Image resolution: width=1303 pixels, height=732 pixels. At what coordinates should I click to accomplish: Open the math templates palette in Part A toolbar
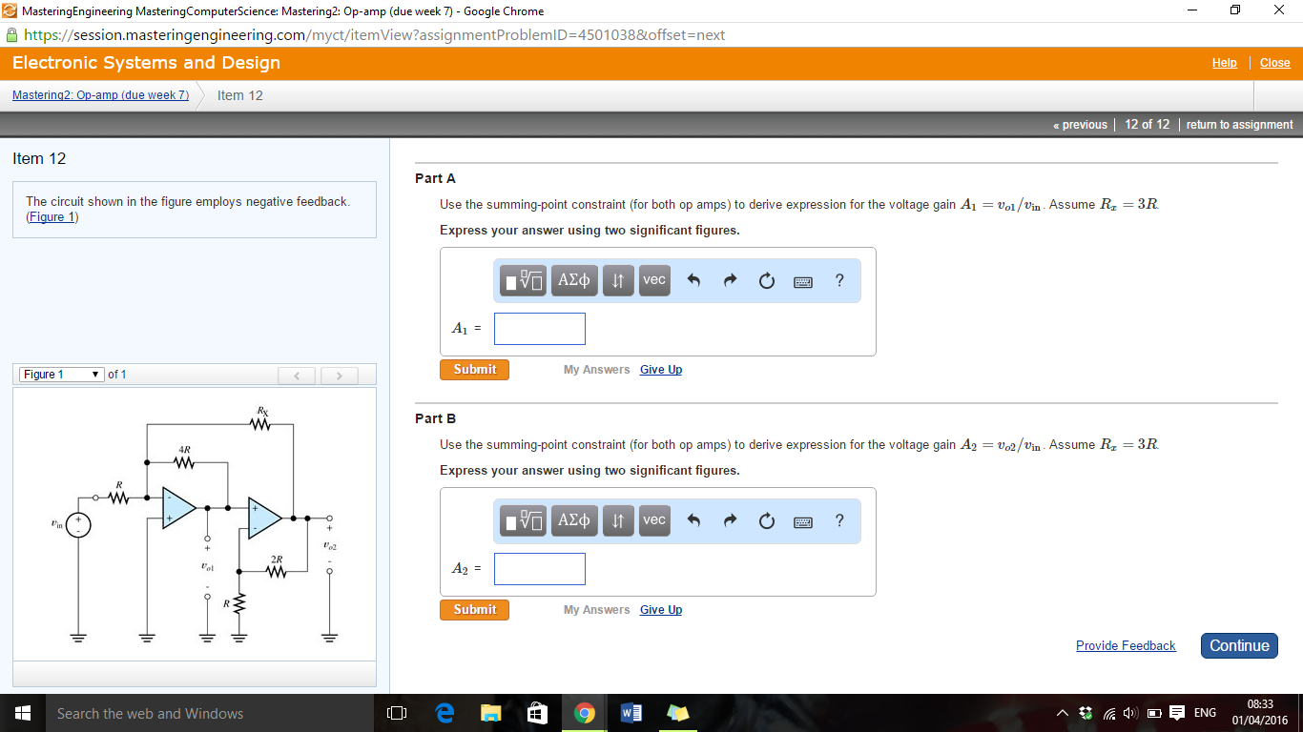click(522, 280)
